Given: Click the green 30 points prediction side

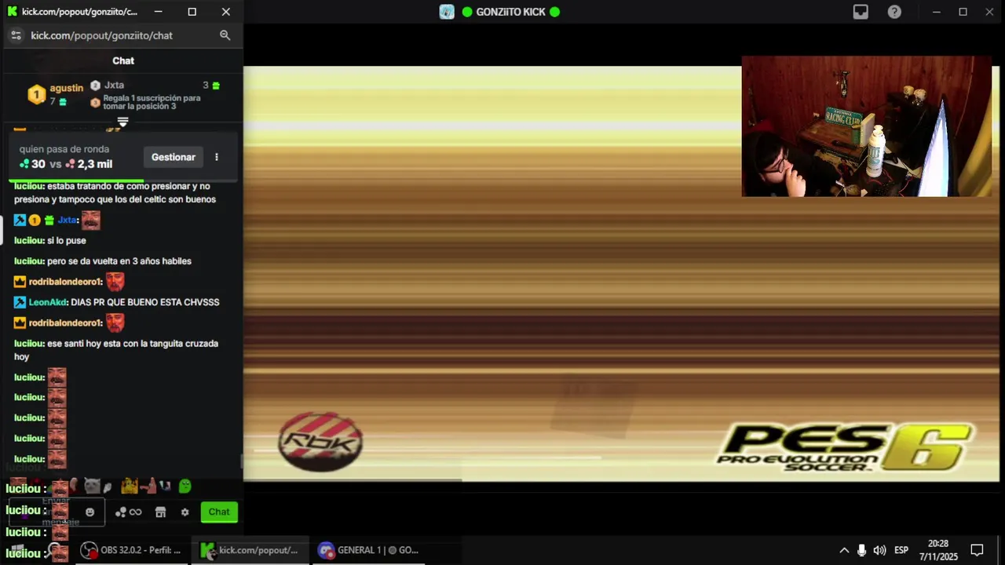Looking at the screenshot, I should click(x=32, y=164).
